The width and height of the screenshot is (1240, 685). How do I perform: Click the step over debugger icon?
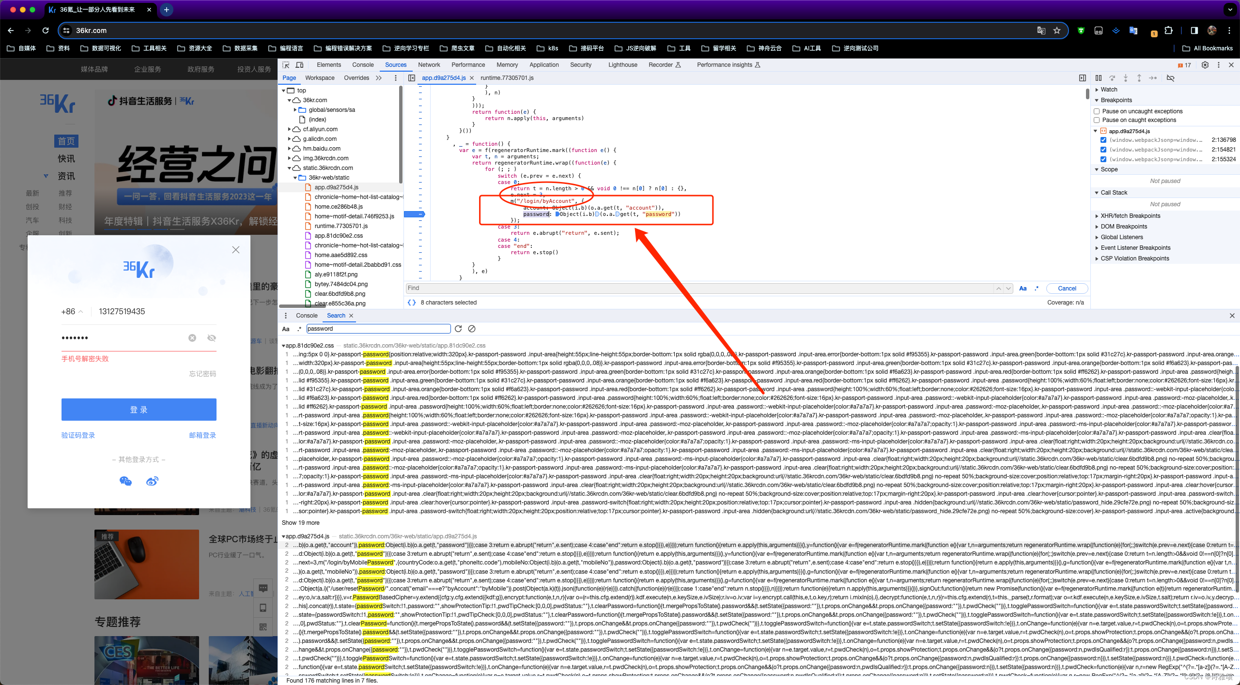[1112, 78]
